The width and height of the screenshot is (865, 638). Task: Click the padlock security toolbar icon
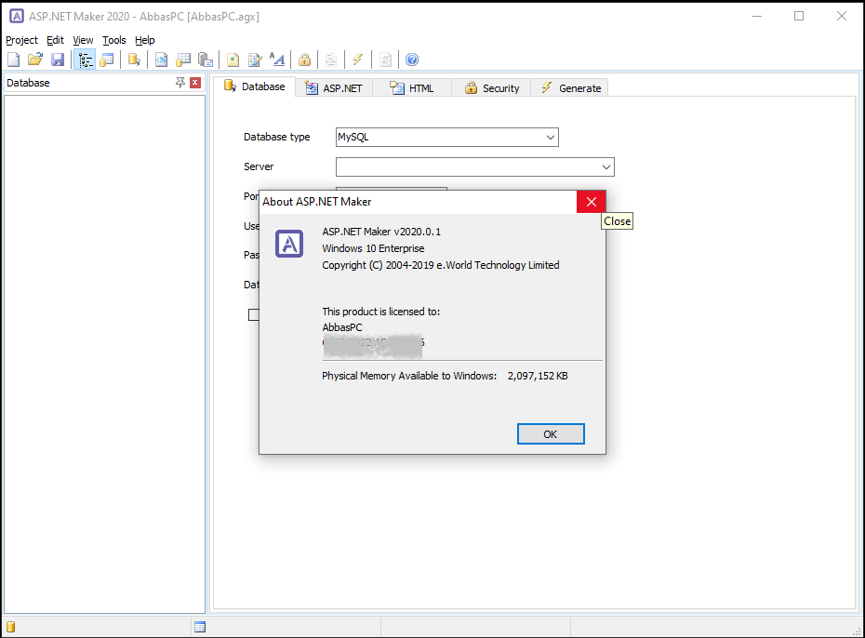pyautogui.click(x=304, y=60)
